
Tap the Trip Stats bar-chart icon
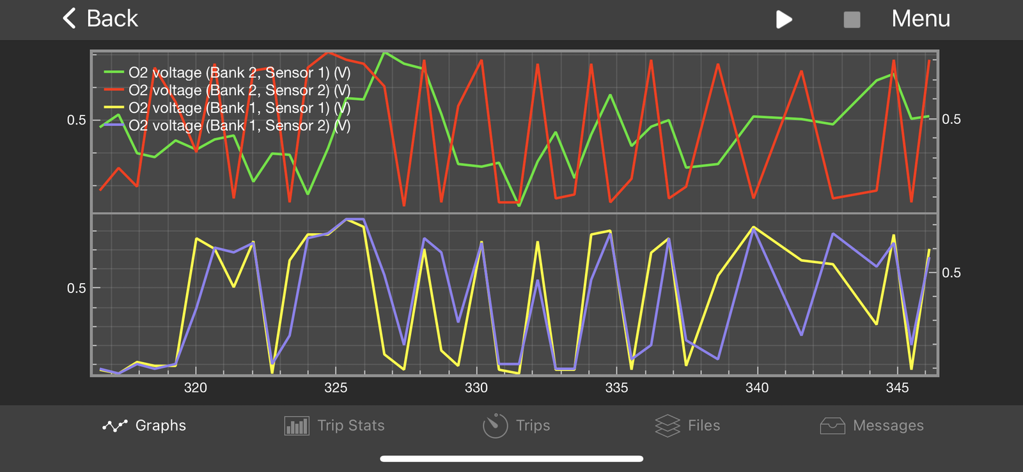coord(297,426)
